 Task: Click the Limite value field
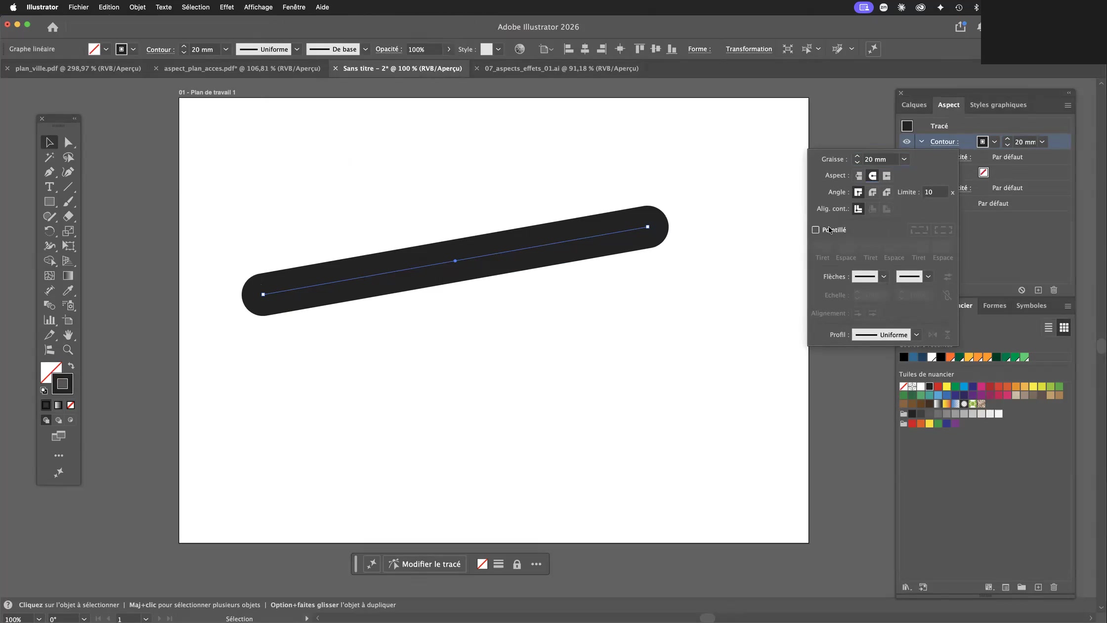[935, 192]
